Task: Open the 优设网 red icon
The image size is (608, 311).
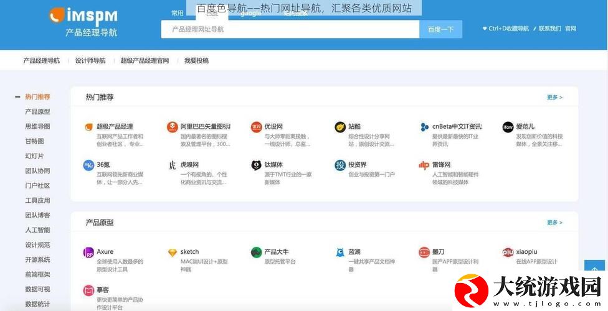Action: click(256, 127)
